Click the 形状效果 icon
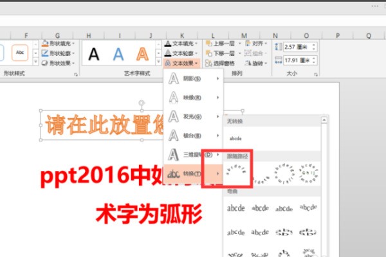The image size is (386, 257). tap(45, 63)
